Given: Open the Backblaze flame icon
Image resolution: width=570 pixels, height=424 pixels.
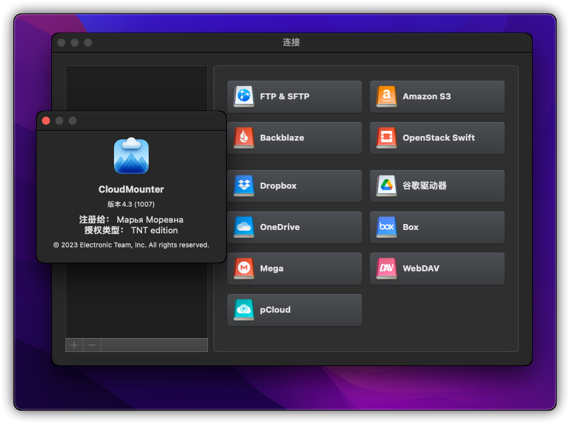Looking at the screenshot, I should click(243, 138).
